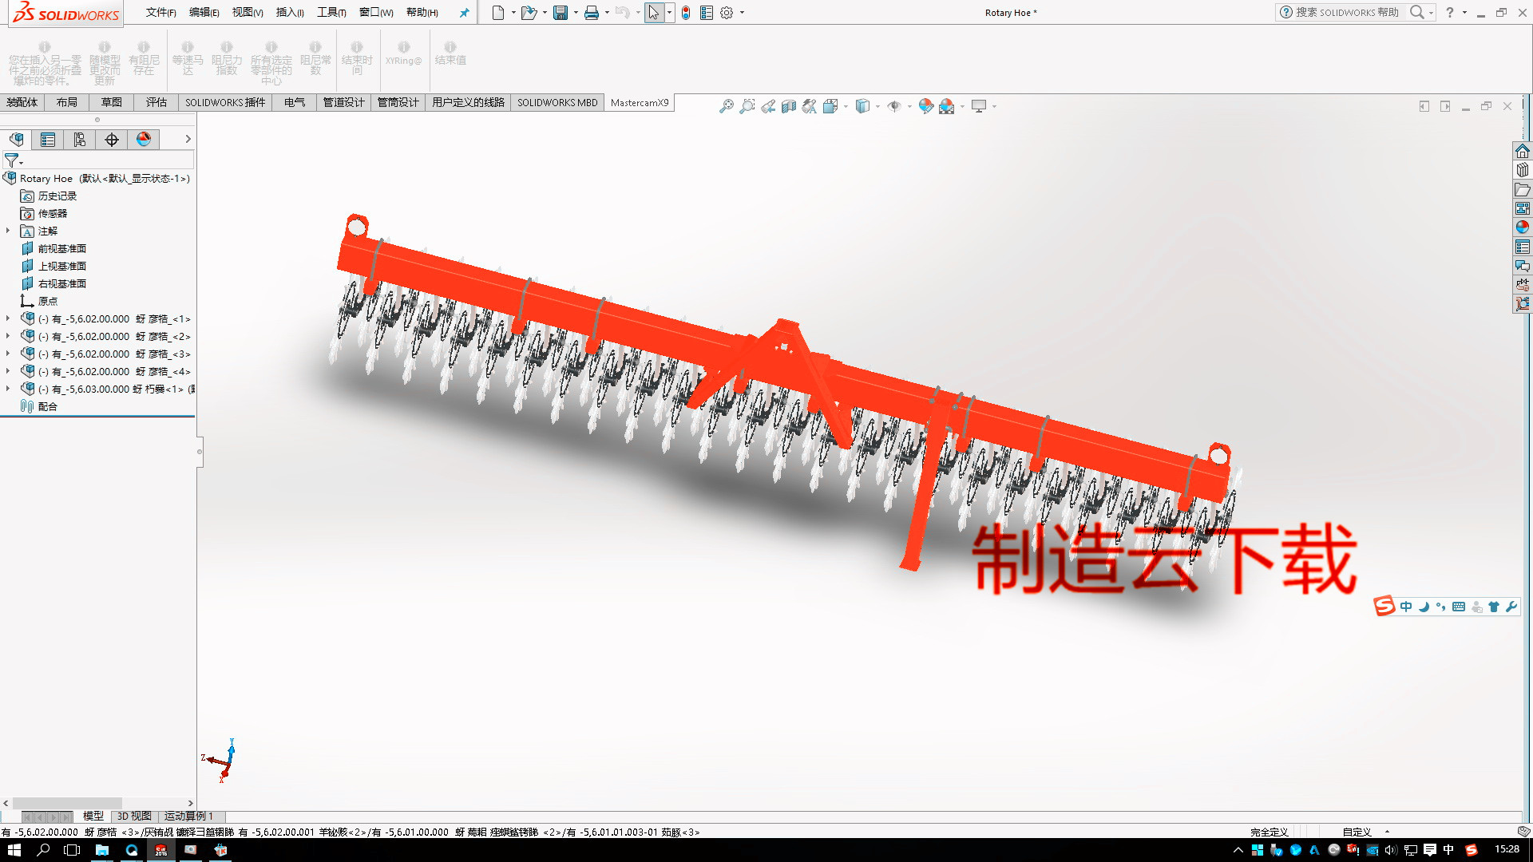The width and height of the screenshot is (1533, 862).
Task: Click the Print icon in the toolbar
Action: coord(590,13)
